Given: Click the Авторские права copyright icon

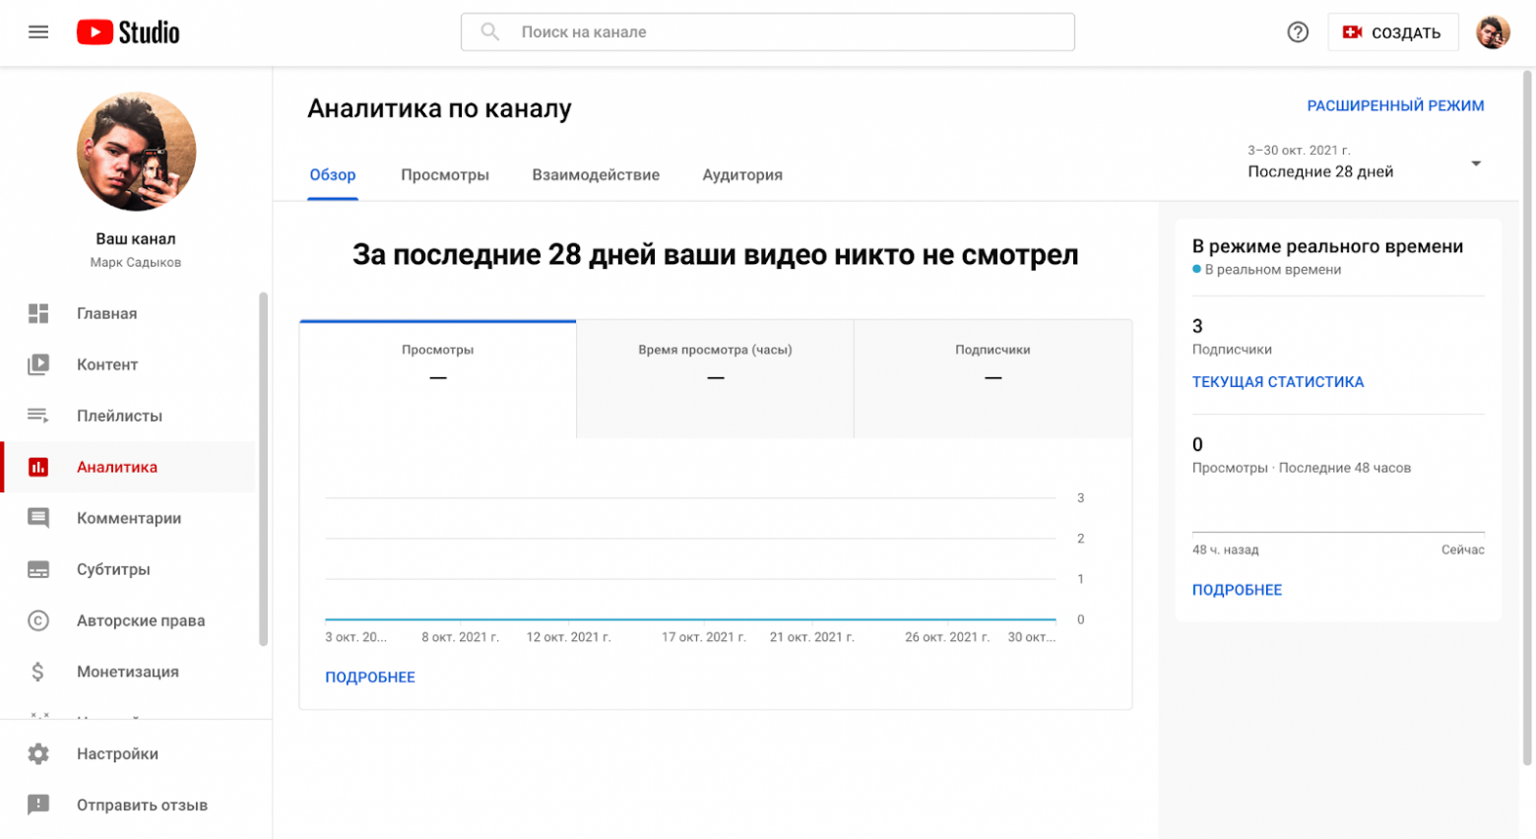Looking at the screenshot, I should [x=38, y=620].
